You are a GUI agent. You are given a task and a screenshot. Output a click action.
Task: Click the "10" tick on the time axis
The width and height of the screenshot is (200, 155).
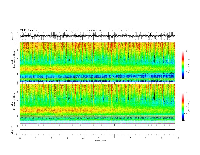pyautogui.click(x=178, y=138)
